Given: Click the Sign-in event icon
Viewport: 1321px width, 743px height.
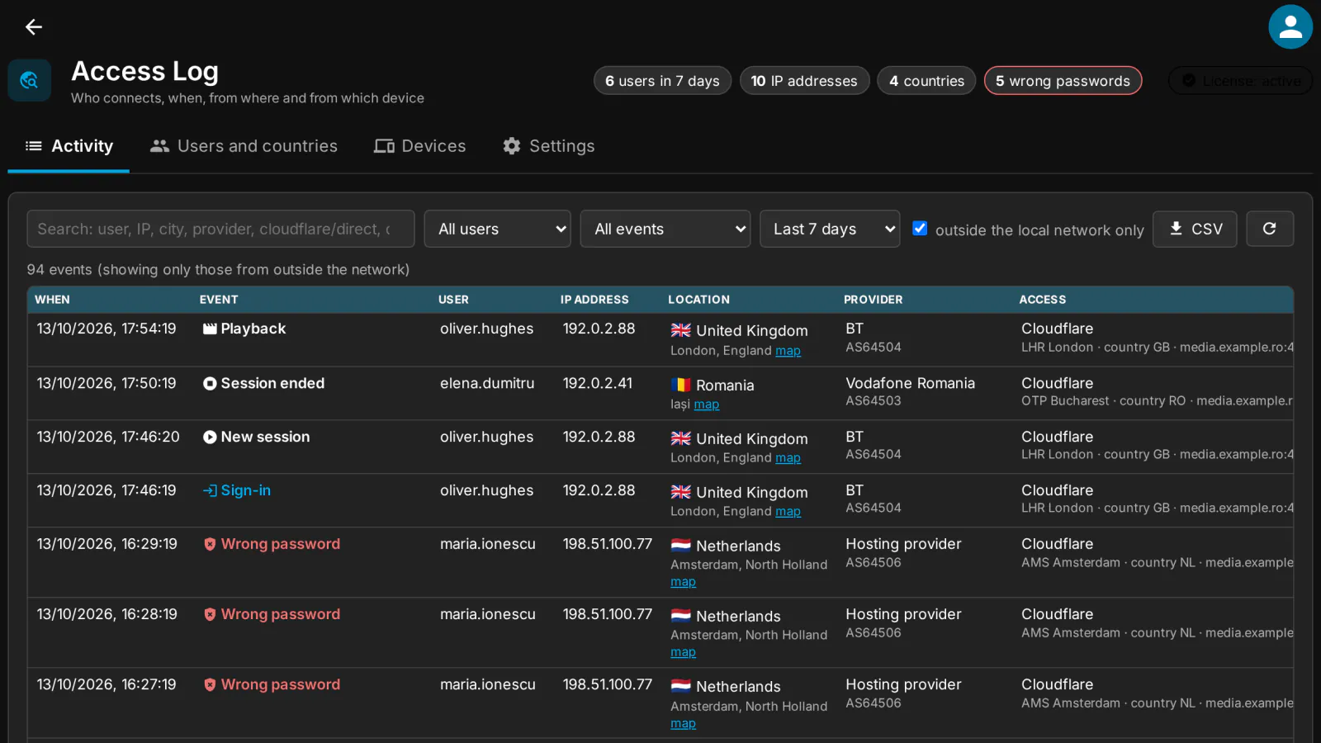Looking at the screenshot, I should 210,490.
